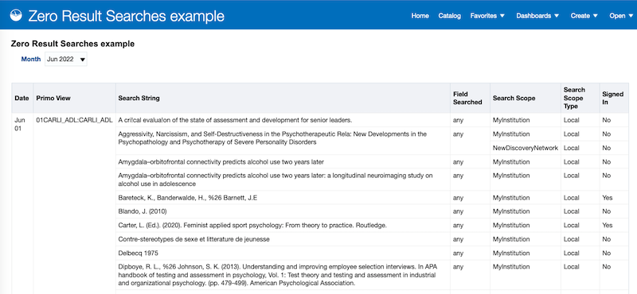Image resolution: width=637 pixels, height=294 pixels.
Task: Click No in the Dipboye row
Action: point(607,267)
